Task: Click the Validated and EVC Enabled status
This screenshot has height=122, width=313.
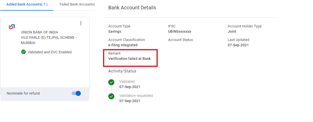Action: coord(50,52)
